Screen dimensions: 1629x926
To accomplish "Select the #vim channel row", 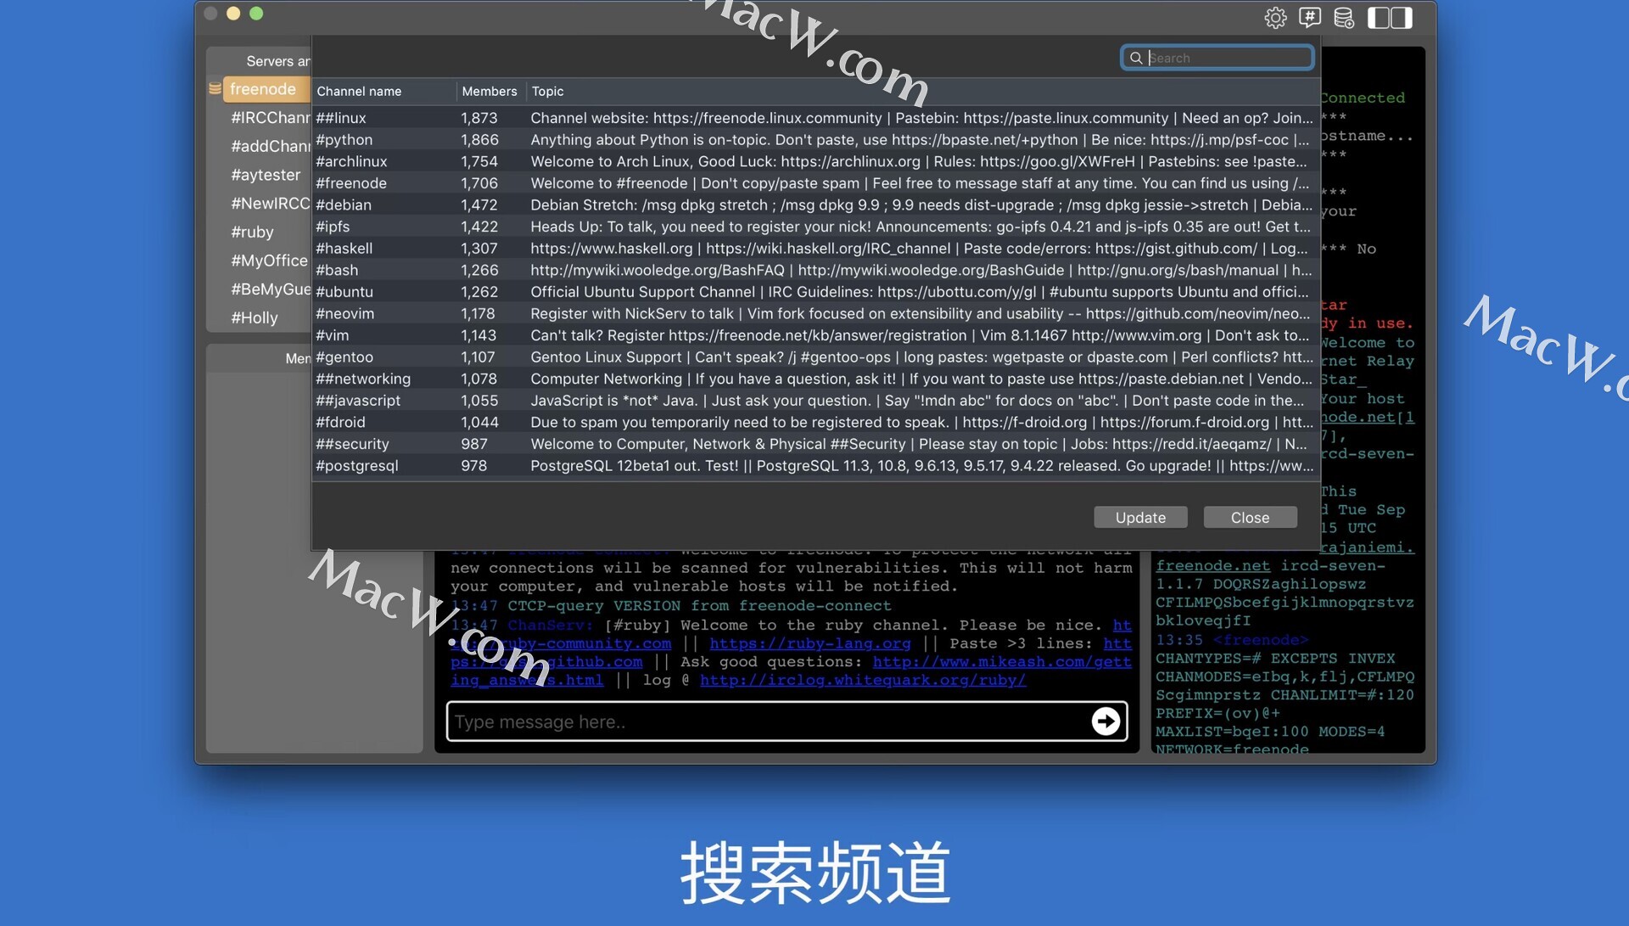I will [x=815, y=335].
